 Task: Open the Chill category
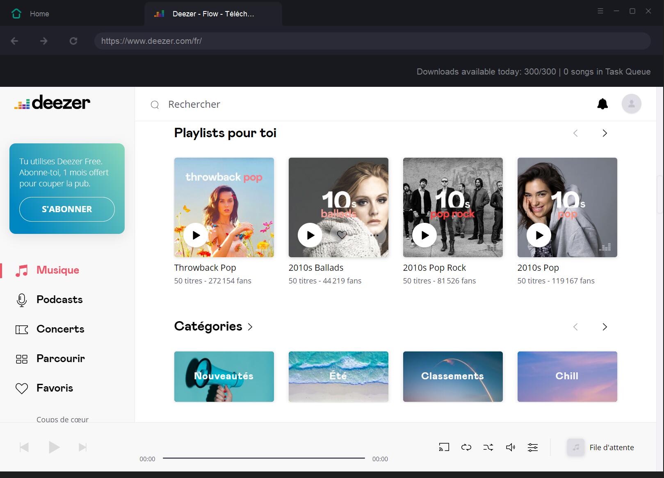pyautogui.click(x=567, y=376)
